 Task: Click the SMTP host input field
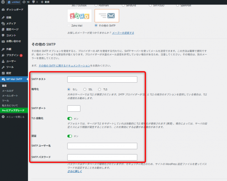pyautogui.click(x=102, y=79)
